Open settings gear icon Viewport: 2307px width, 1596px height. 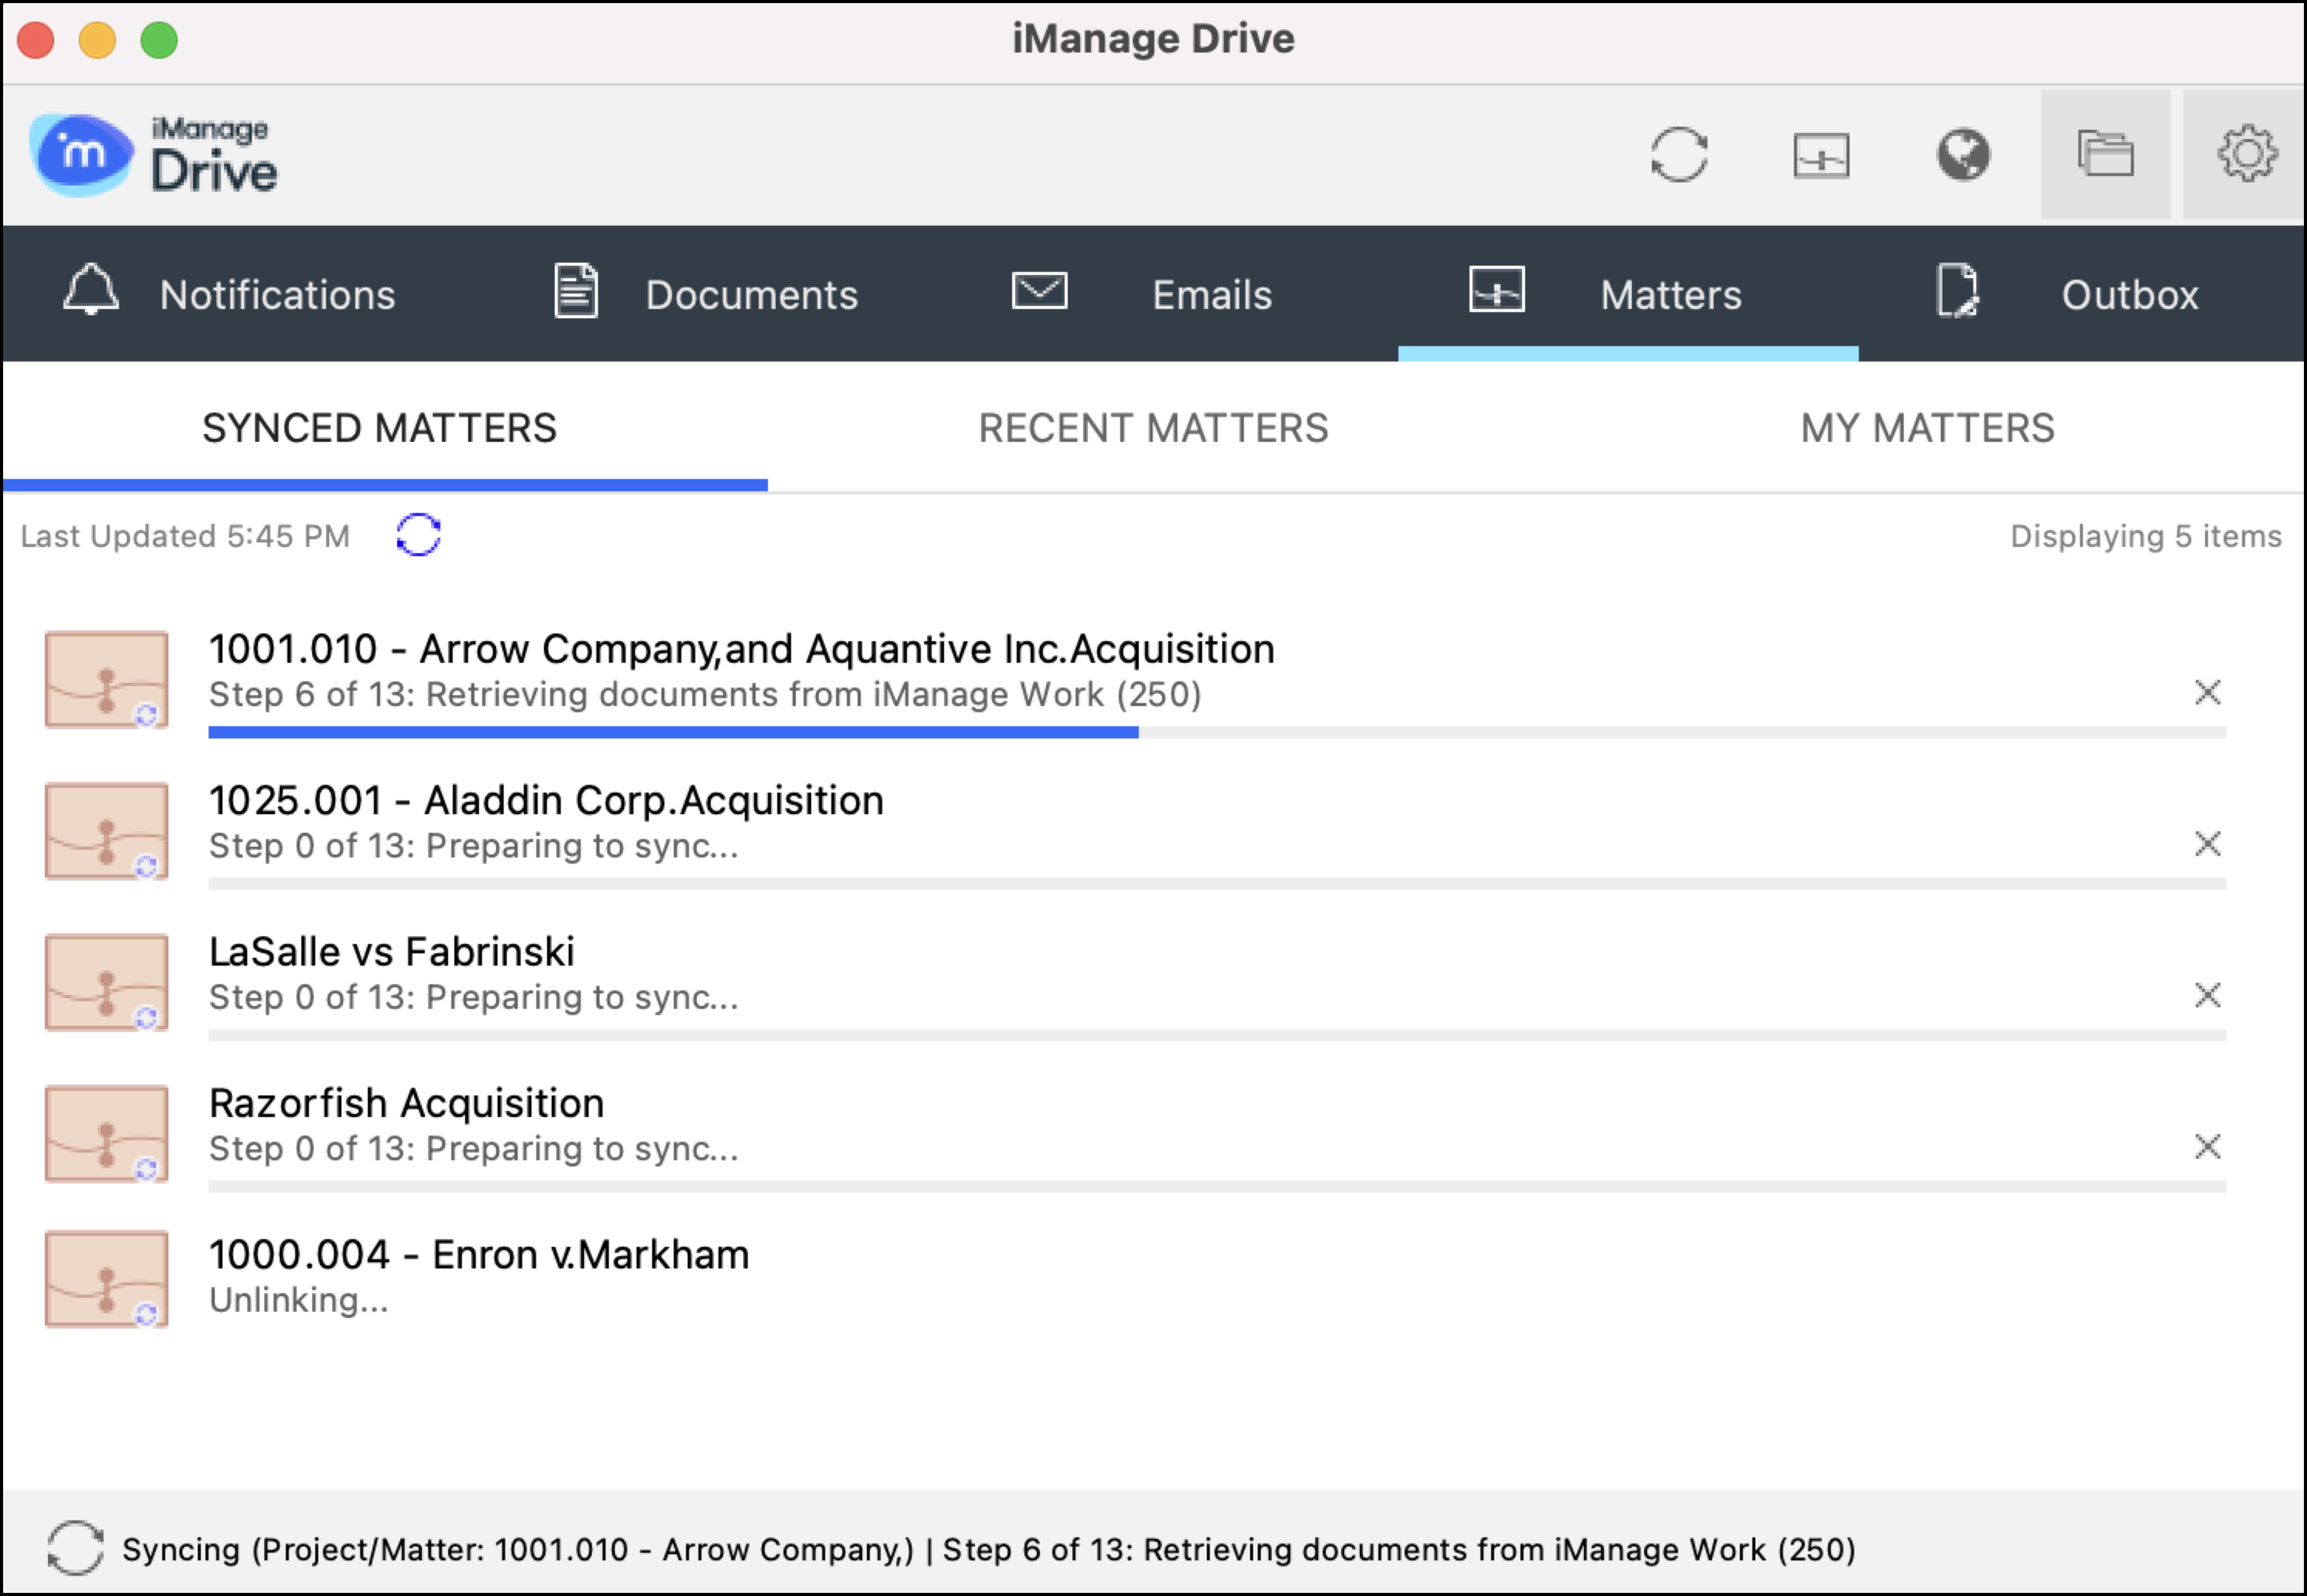coord(2246,155)
